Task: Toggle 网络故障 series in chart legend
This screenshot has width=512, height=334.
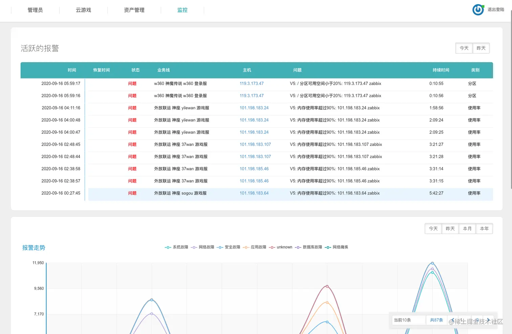Action: click(202, 247)
